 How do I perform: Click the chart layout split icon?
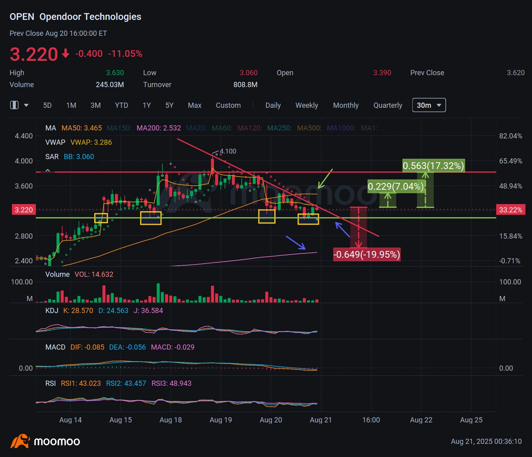14,105
